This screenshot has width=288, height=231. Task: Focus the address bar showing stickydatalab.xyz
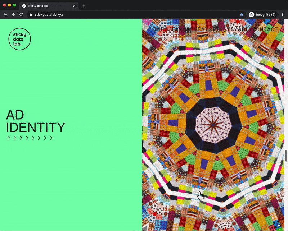point(136,14)
